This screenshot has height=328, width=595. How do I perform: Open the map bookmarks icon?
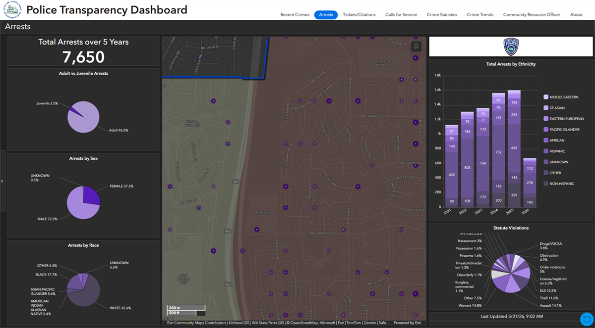pos(416,47)
